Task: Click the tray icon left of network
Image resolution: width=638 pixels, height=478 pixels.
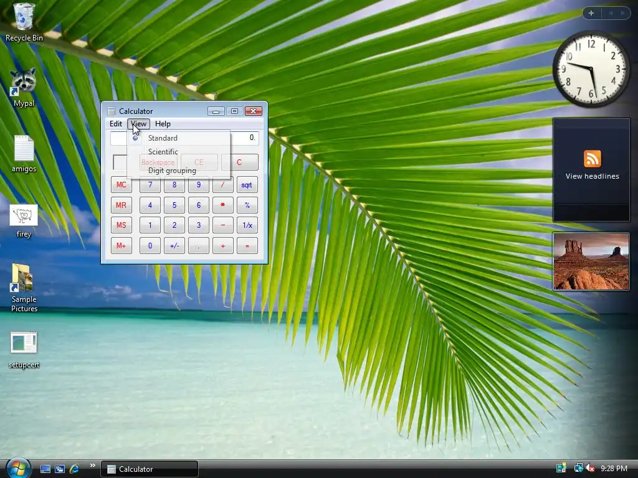Action: click(561, 468)
